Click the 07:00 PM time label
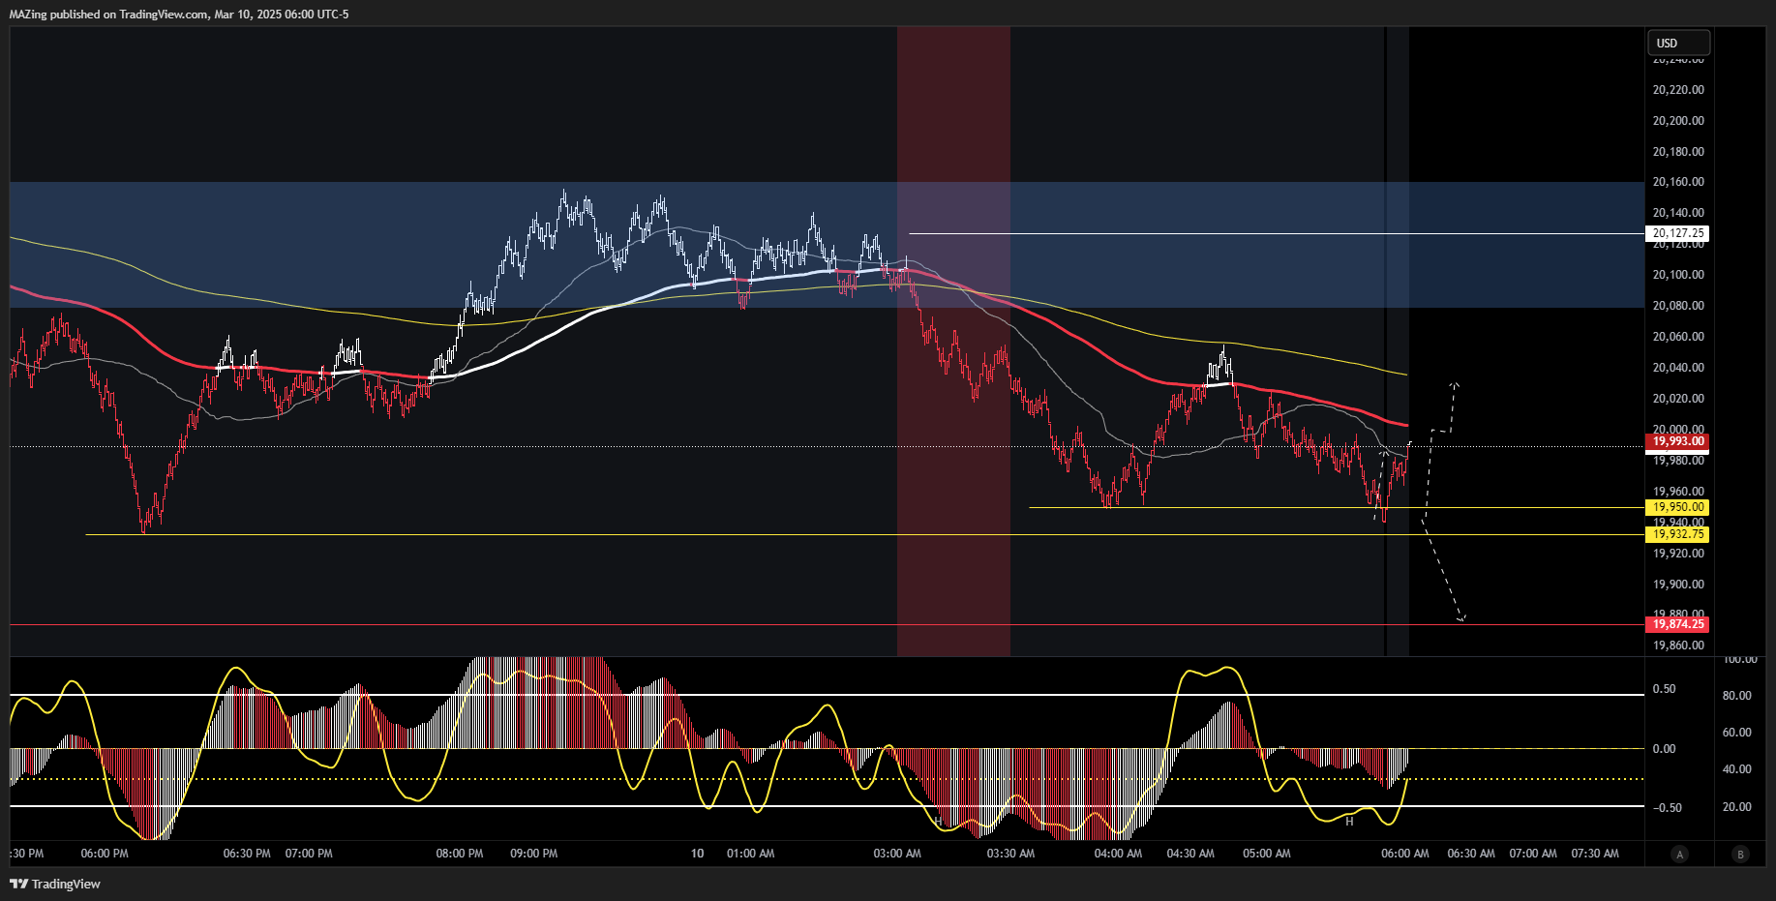 [x=309, y=854]
